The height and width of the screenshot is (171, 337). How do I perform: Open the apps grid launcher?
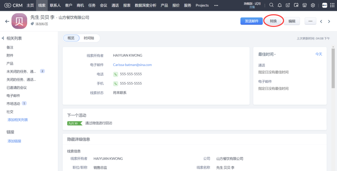tap(332, 5)
